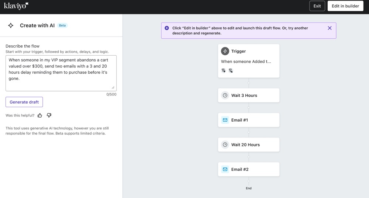Click the Trigger lightning bolt icon
The image size is (369, 198).
tap(225, 51)
